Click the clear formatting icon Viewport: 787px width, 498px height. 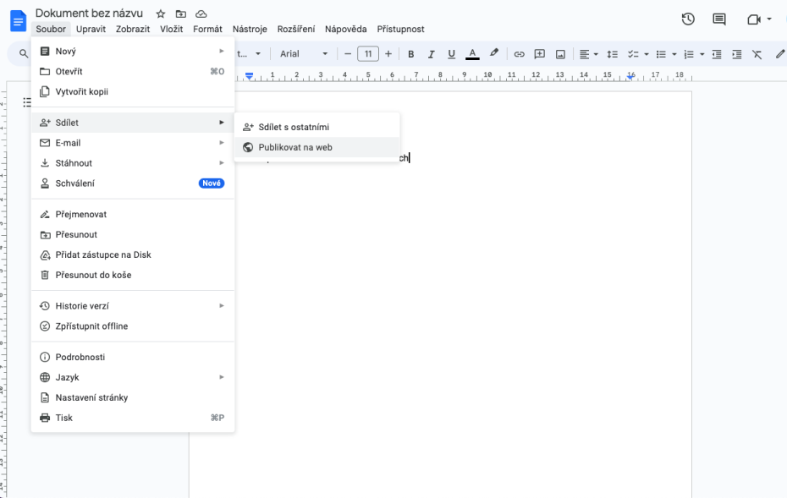pyautogui.click(x=757, y=54)
